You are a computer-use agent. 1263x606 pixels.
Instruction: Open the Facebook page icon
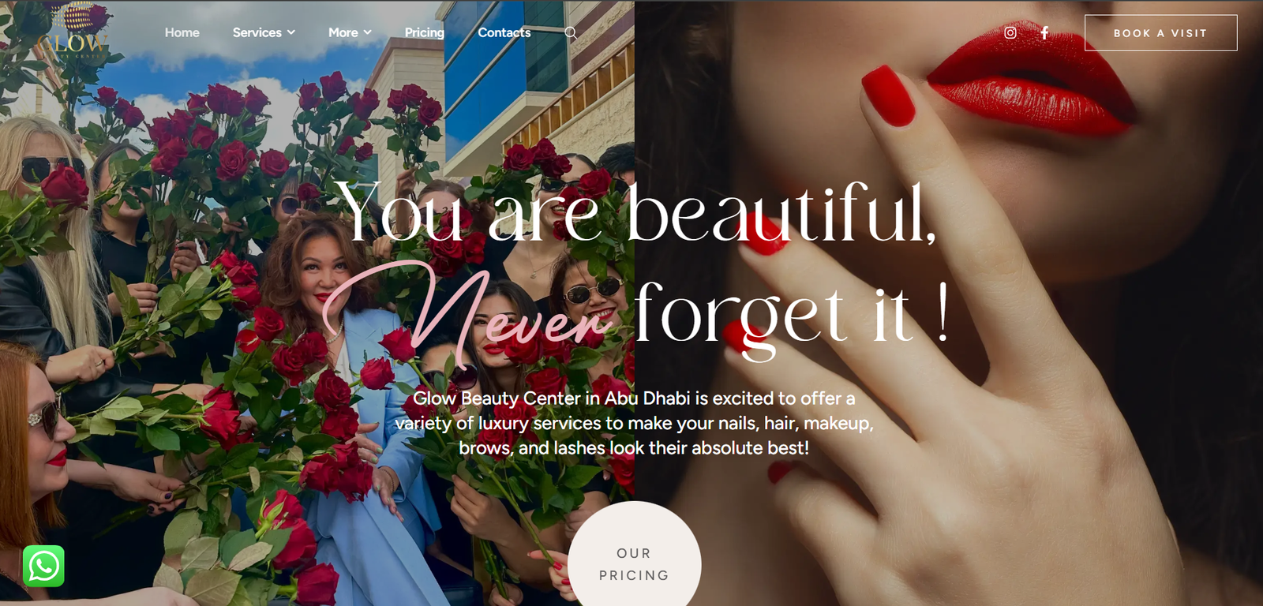point(1044,32)
